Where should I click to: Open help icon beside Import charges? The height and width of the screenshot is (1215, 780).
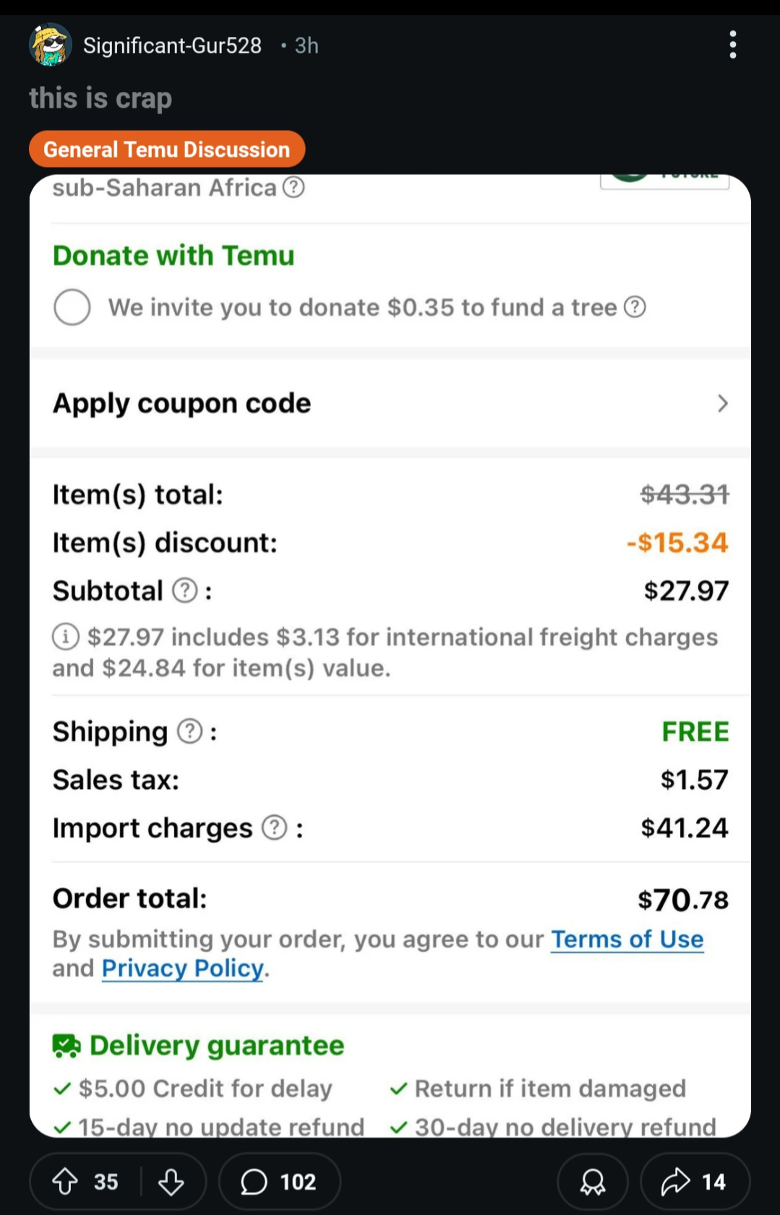(275, 827)
